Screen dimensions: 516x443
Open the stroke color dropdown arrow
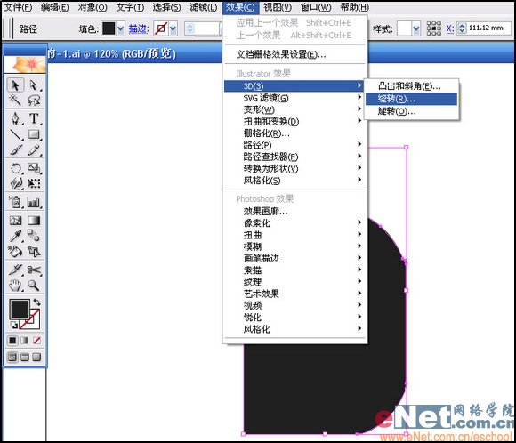[x=173, y=29]
